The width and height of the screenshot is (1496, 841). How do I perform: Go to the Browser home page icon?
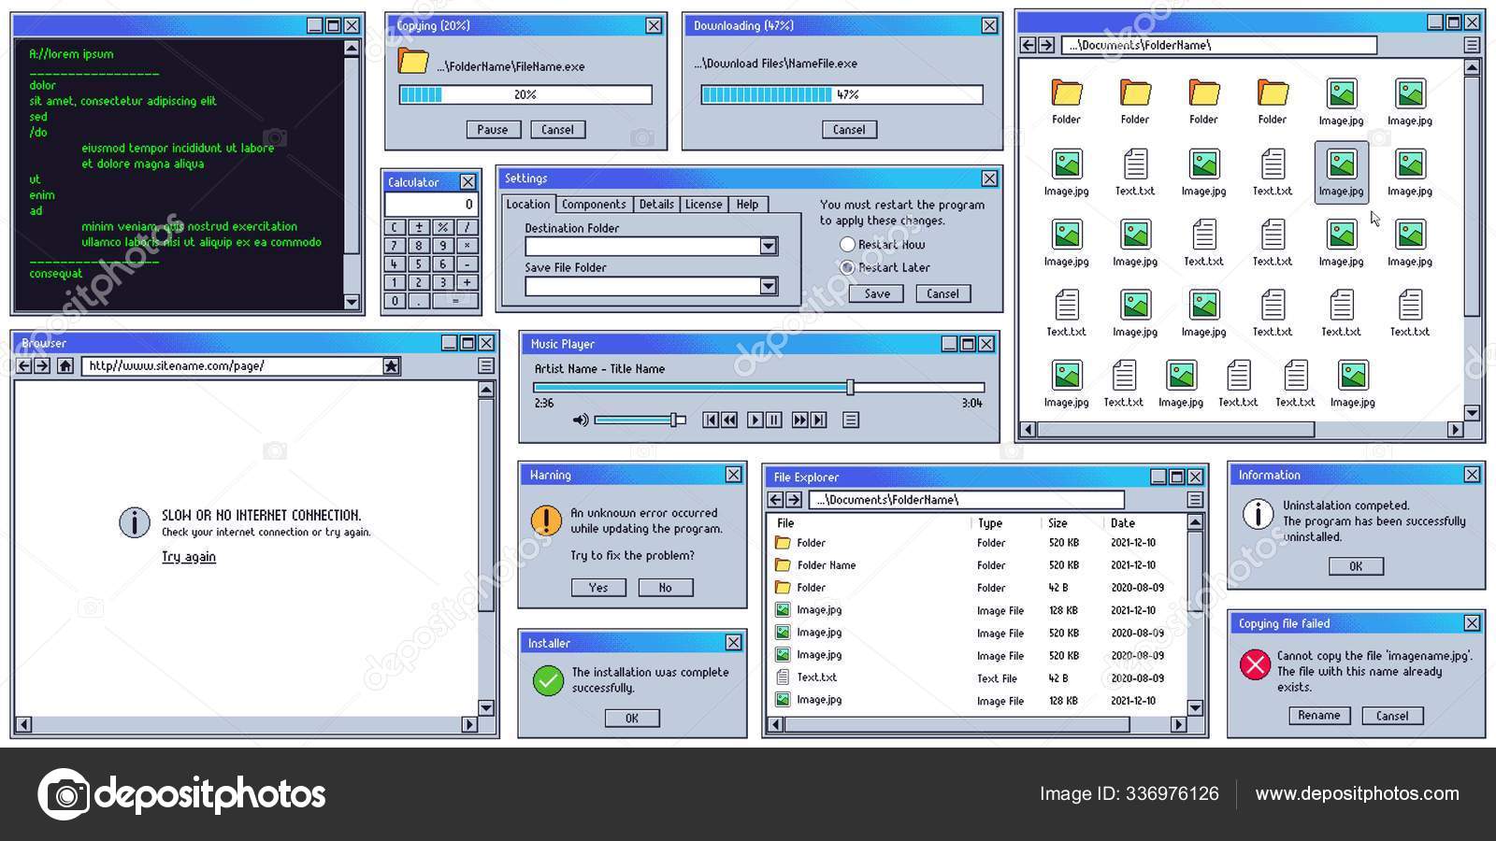coord(65,366)
